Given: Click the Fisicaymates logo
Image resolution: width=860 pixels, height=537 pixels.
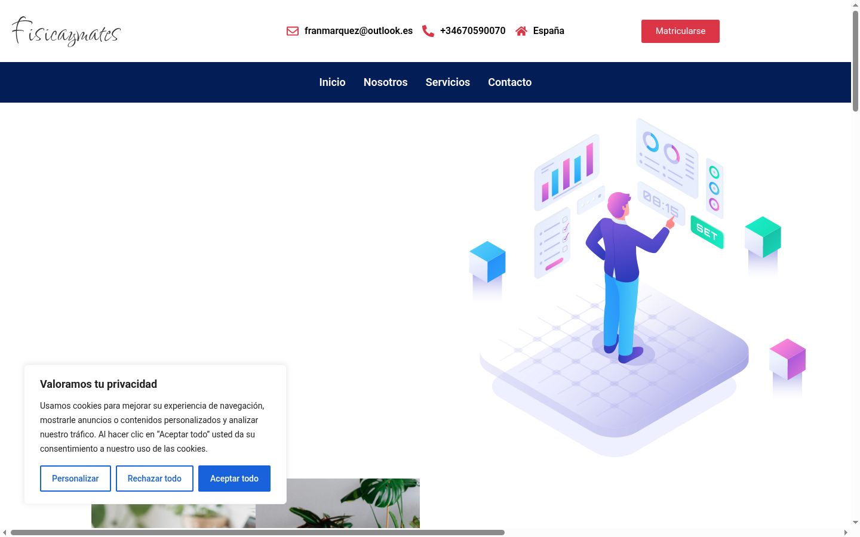Looking at the screenshot, I should tap(66, 31).
